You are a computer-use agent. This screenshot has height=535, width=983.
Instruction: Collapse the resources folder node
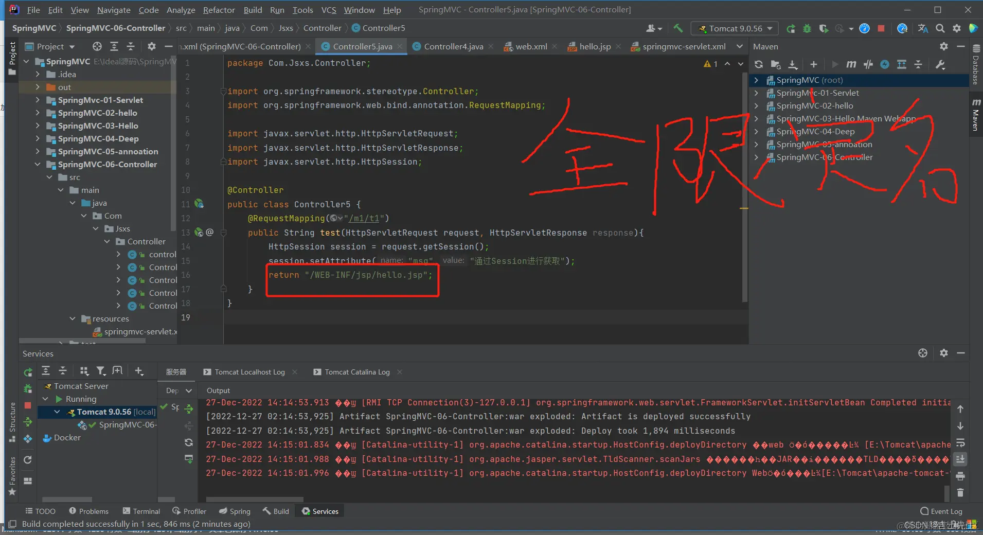click(73, 318)
